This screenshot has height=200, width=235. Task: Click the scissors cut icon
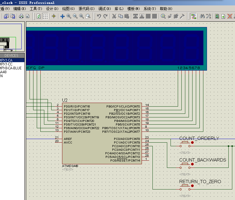pos(114,16)
